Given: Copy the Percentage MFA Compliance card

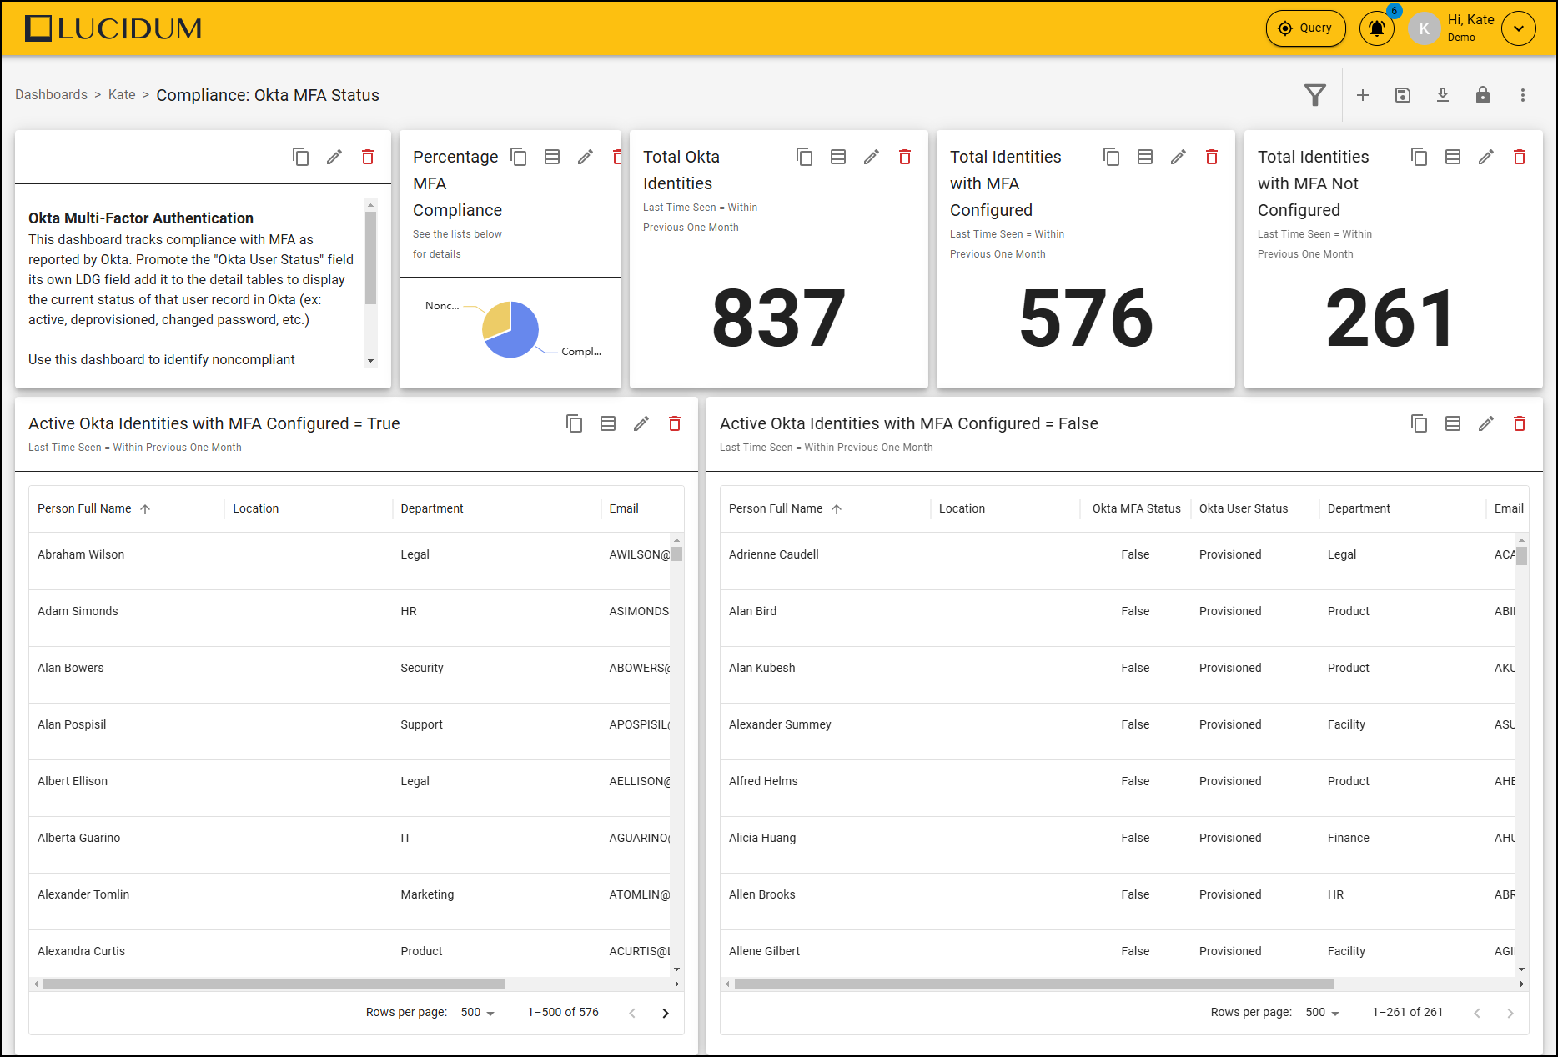Looking at the screenshot, I should click(519, 157).
